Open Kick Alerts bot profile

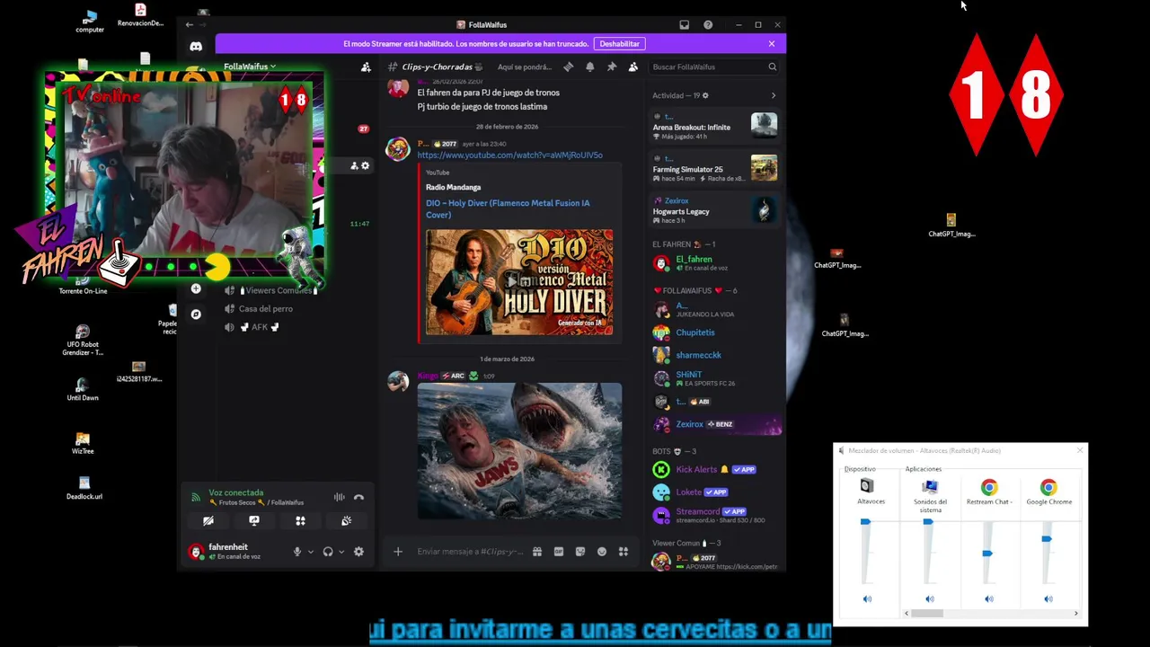pyautogui.click(x=696, y=469)
